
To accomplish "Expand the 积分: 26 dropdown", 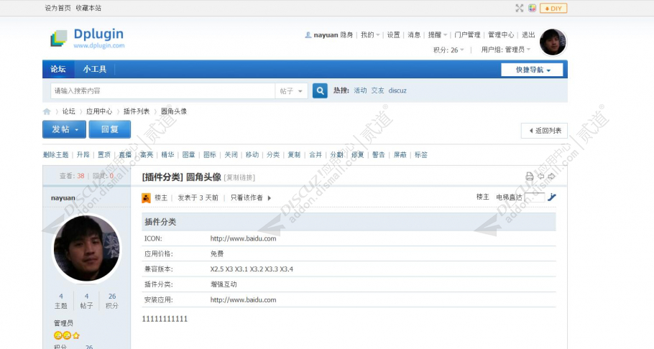I will point(448,50).
